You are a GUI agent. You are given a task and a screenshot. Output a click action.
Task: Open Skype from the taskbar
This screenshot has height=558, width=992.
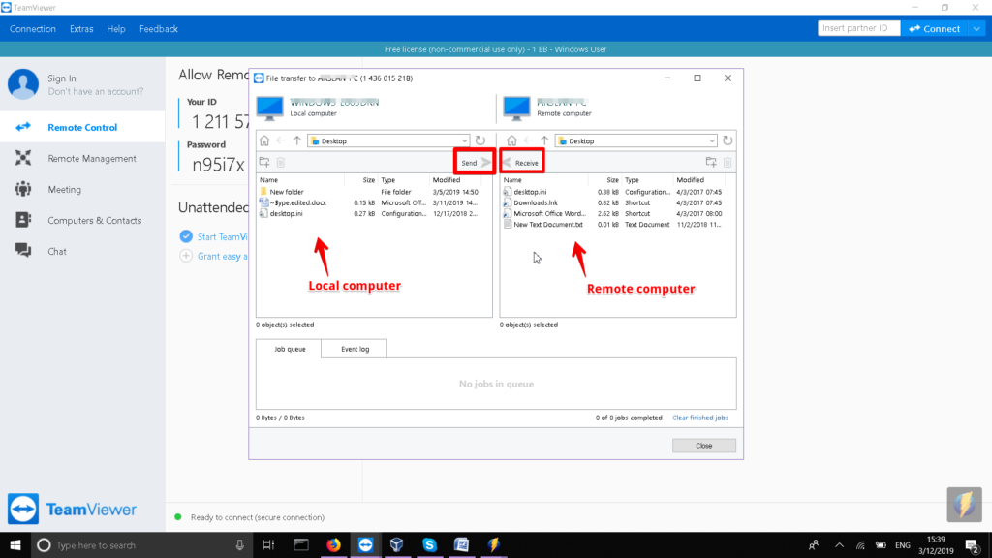click(429, 544)
